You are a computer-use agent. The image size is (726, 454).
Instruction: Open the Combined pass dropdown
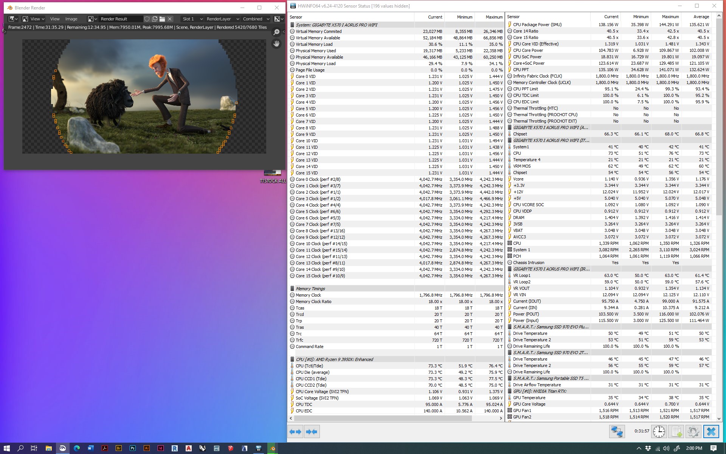(256, 19)
